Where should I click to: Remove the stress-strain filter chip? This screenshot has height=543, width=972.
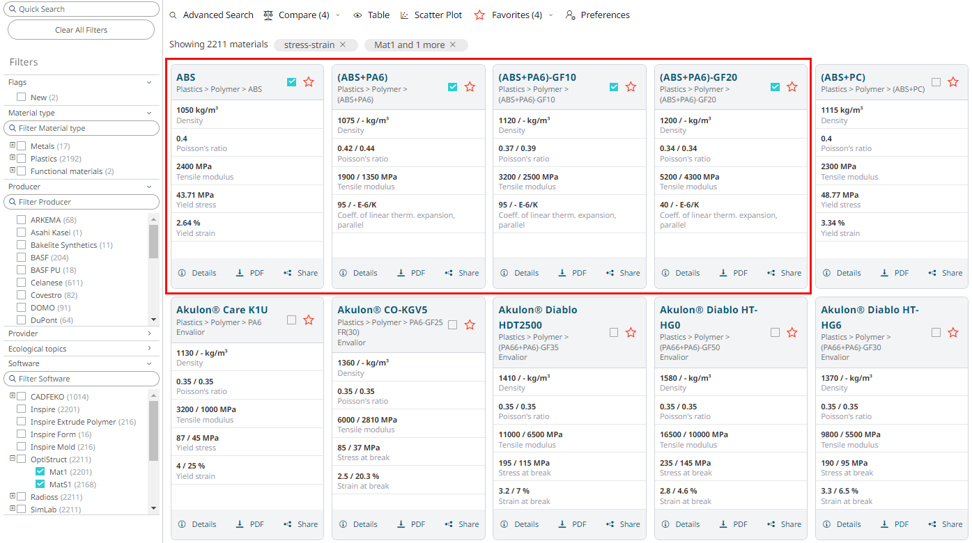[343, 45]
